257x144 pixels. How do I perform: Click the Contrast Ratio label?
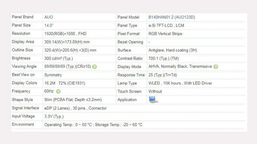[130, 58]
